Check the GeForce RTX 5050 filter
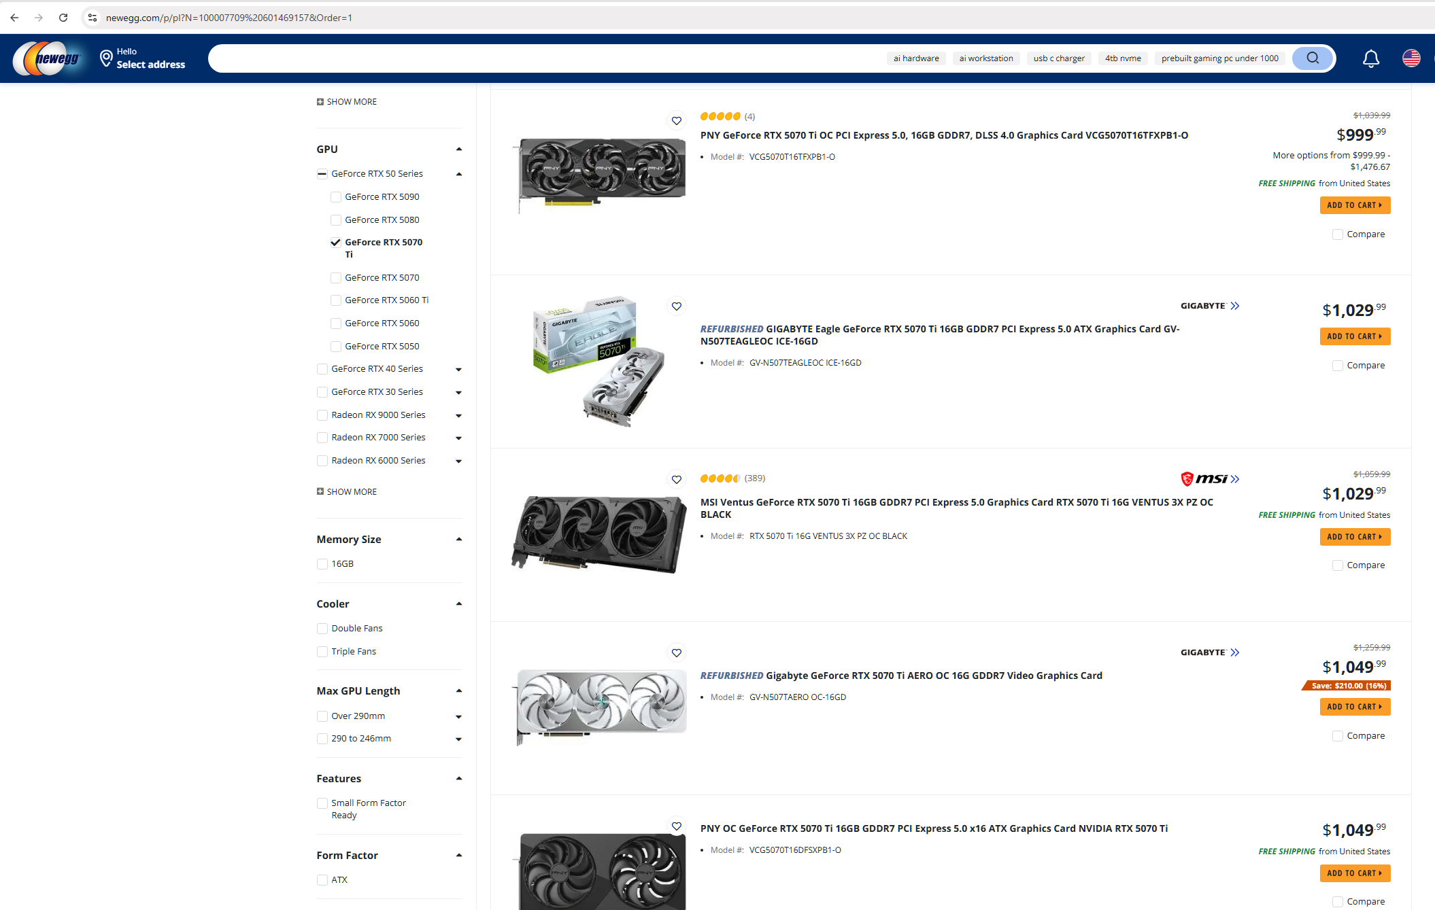The image size is (1435, 910). (336, 347)
